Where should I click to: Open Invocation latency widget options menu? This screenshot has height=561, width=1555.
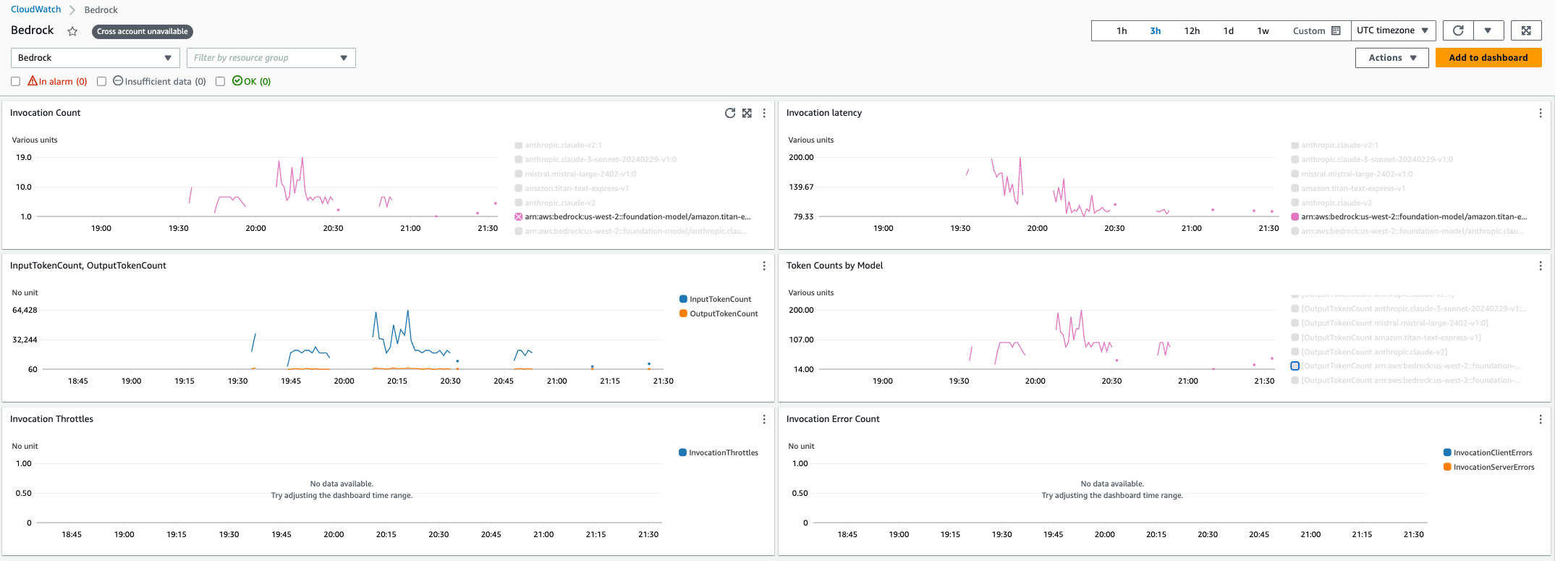pos(1541,113)
